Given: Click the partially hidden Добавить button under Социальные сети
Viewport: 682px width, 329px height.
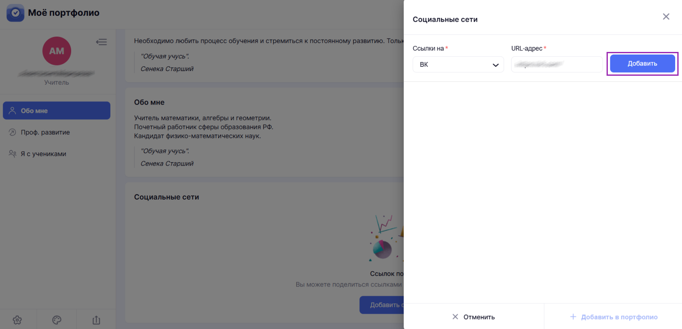Looking at the screenshot, I should pos(382,305).
